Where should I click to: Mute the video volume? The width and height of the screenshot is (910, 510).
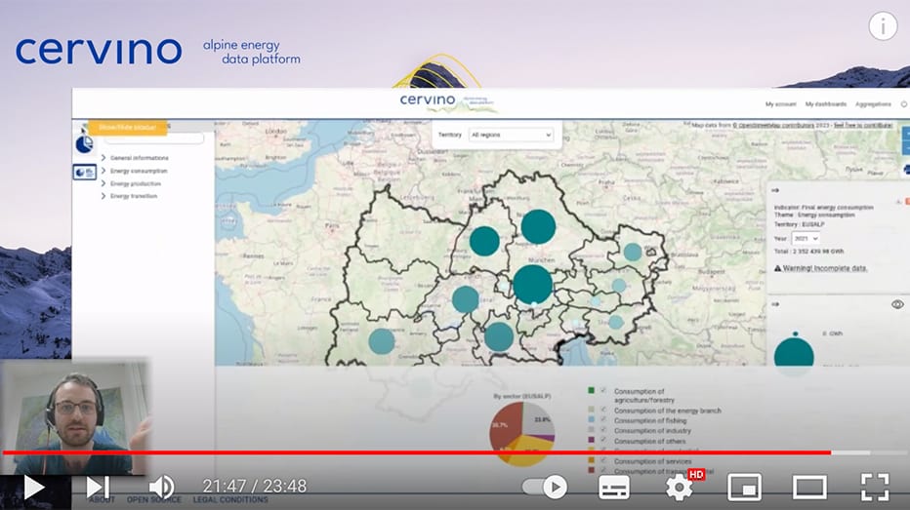point(162,487)
